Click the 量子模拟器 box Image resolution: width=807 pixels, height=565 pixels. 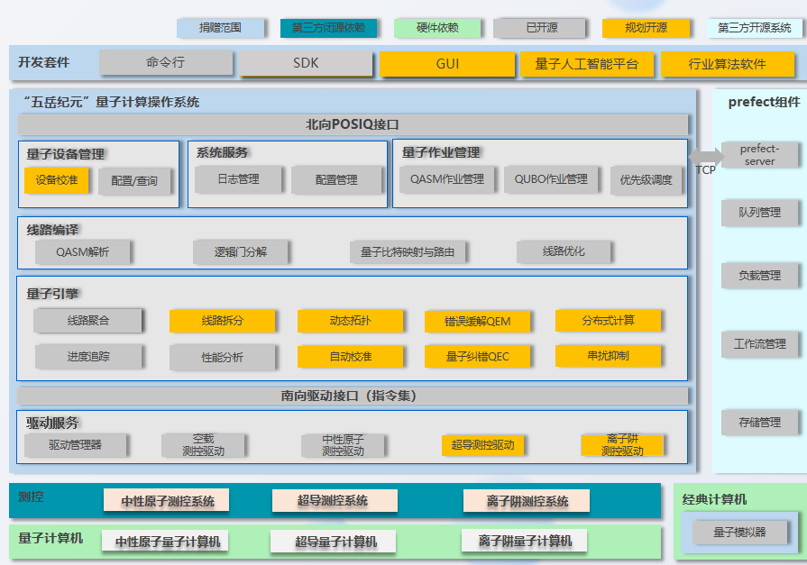pos(738,533)
